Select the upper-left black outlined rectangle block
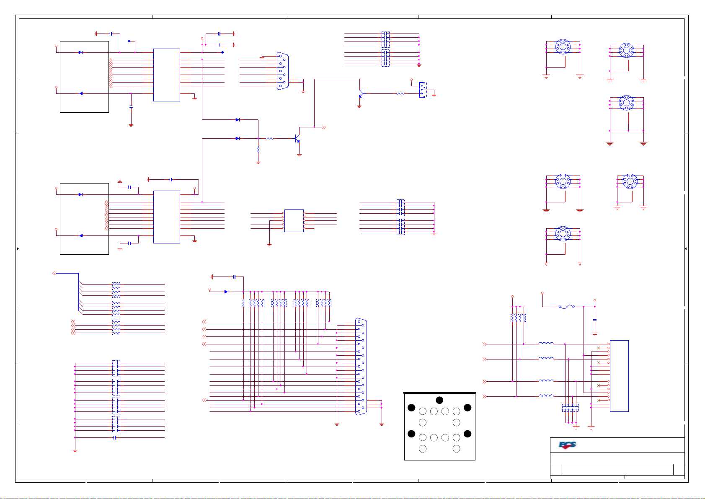 84,77
